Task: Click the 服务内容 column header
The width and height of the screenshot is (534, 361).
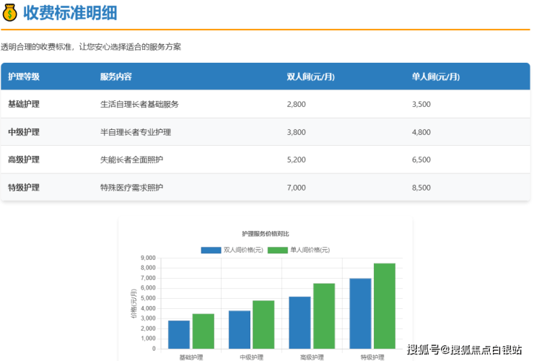Action: click(115, 77)
